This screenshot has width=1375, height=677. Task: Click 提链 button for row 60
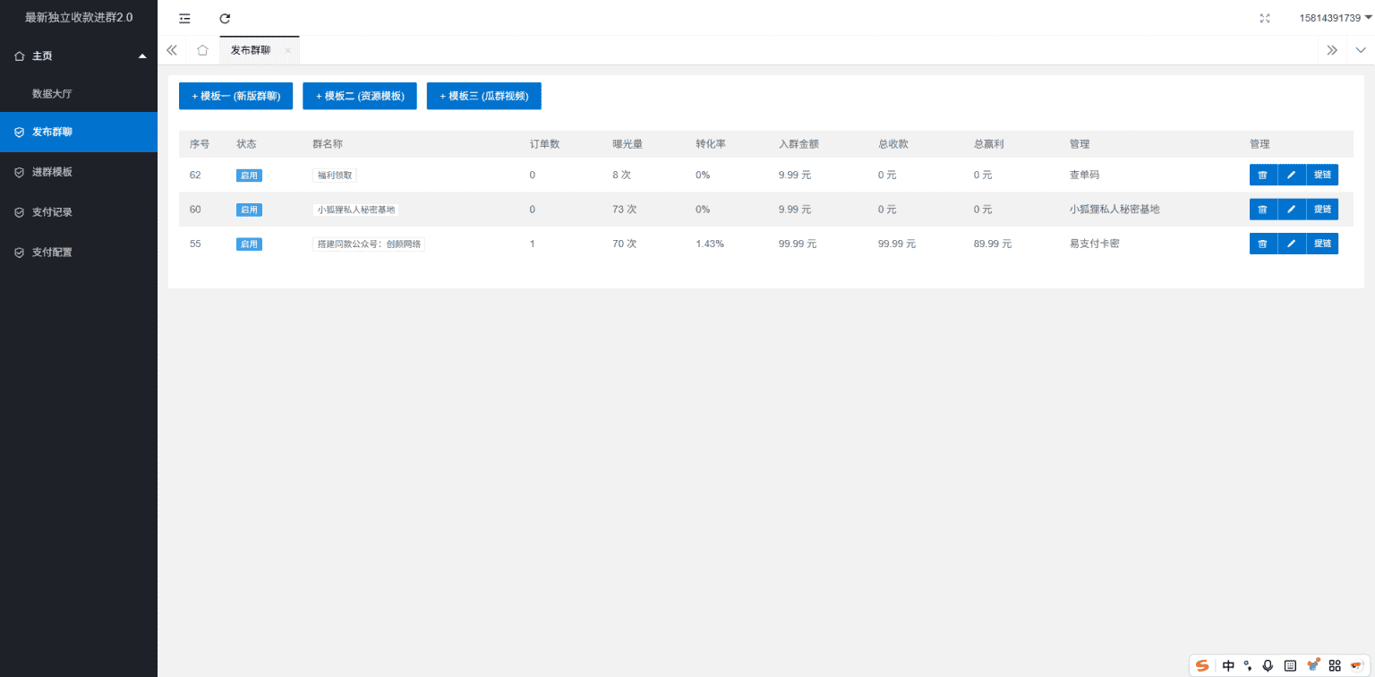coord(1322,210)
